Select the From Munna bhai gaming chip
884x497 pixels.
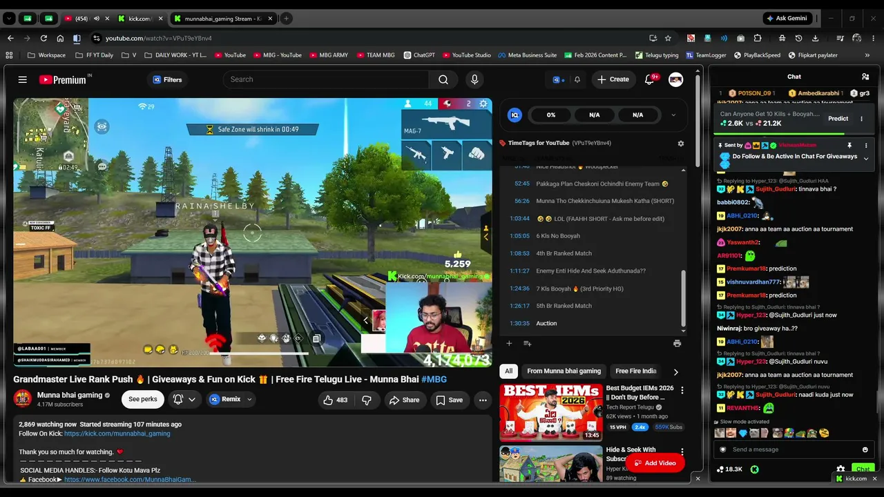pos(564,371)
